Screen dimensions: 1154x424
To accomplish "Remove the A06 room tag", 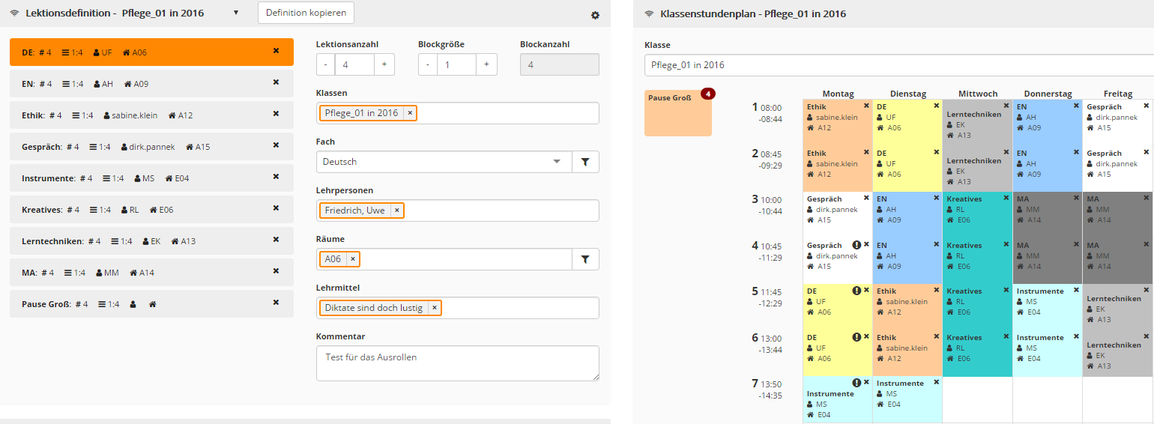I will (353, 259).
